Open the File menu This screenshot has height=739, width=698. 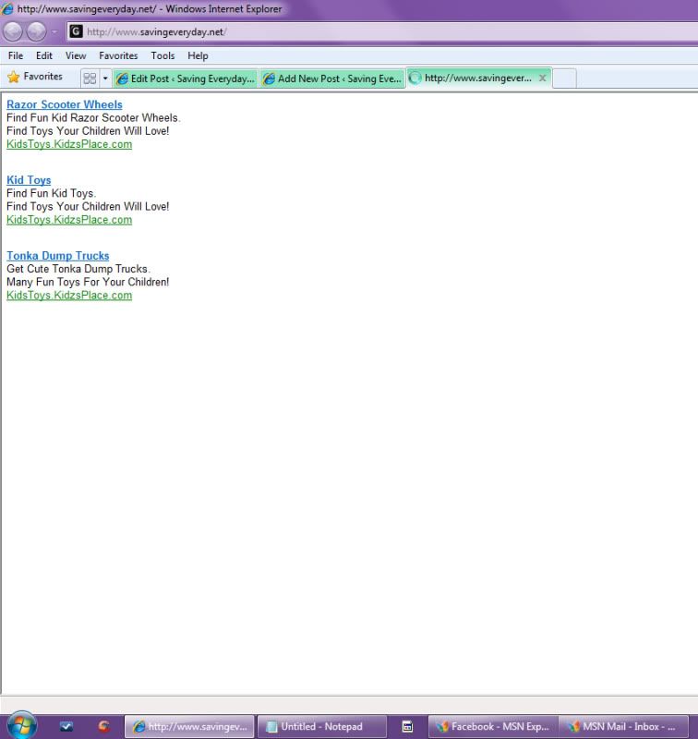point(16,55)
